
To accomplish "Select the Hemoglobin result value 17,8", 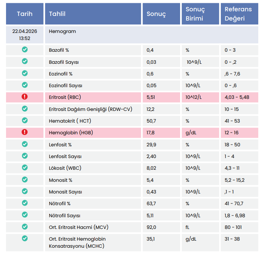I will (151, 133).
